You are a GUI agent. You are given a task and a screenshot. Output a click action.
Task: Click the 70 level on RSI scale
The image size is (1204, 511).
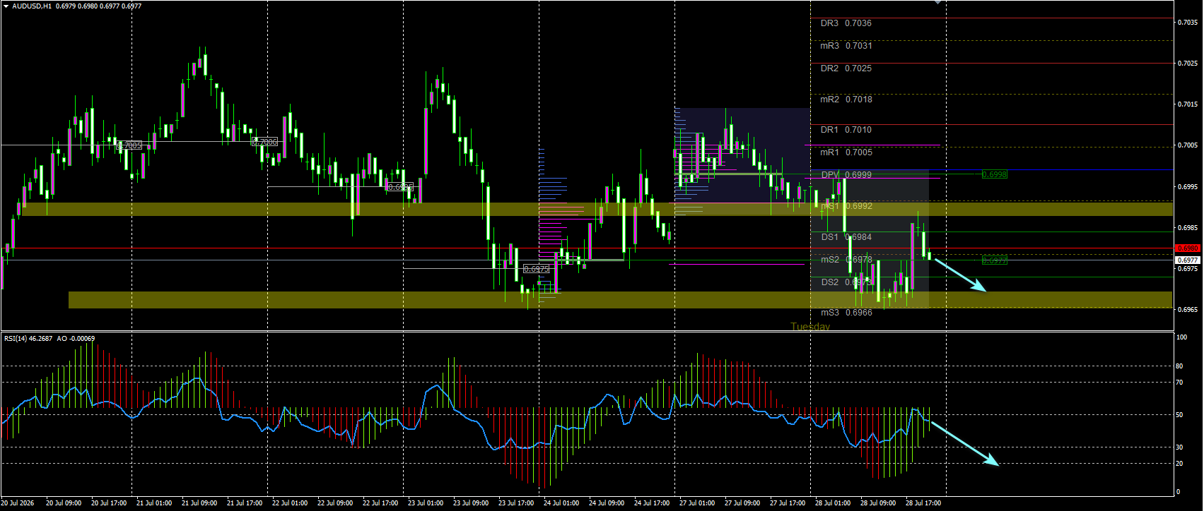coord(1179,383)
